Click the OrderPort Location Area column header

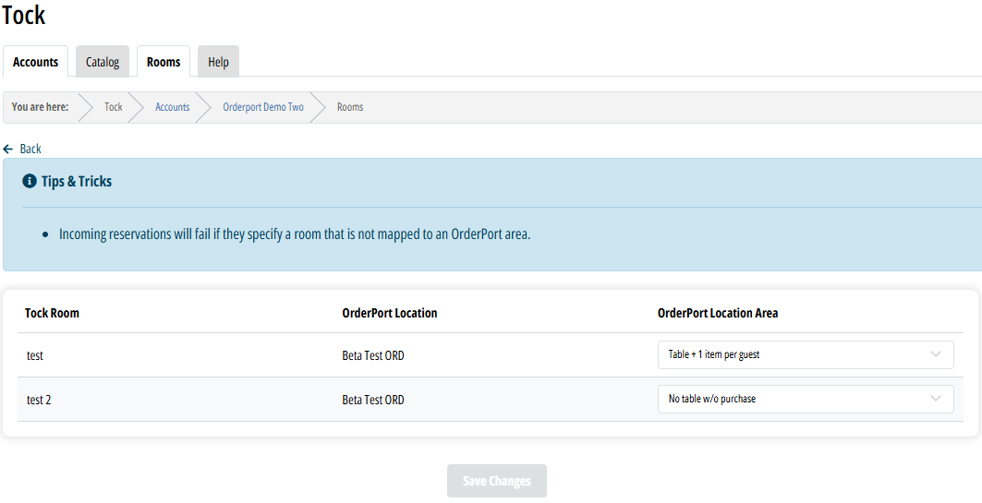point(718,313)
